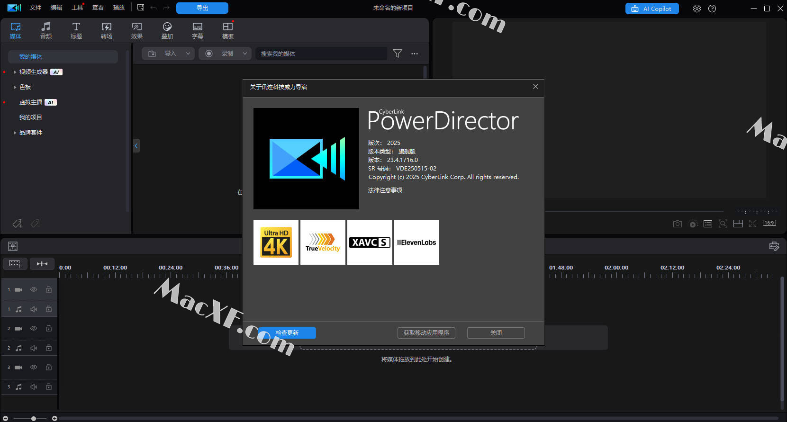Open the 查看 menu
Viewport: 787px width, 422px height.
(98, 8)
